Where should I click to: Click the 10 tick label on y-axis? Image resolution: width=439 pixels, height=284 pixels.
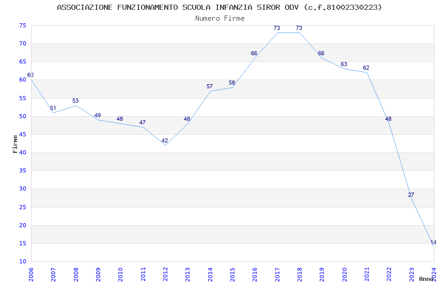click(x=22, y=261)
